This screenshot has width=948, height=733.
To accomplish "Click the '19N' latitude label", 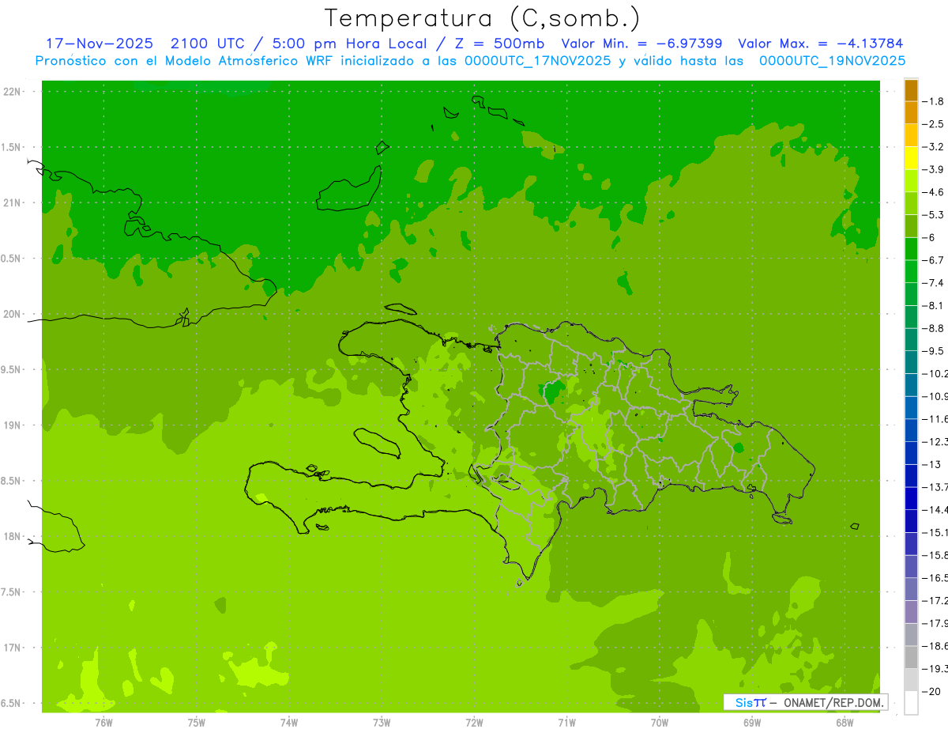I will [x=13, y=425].
